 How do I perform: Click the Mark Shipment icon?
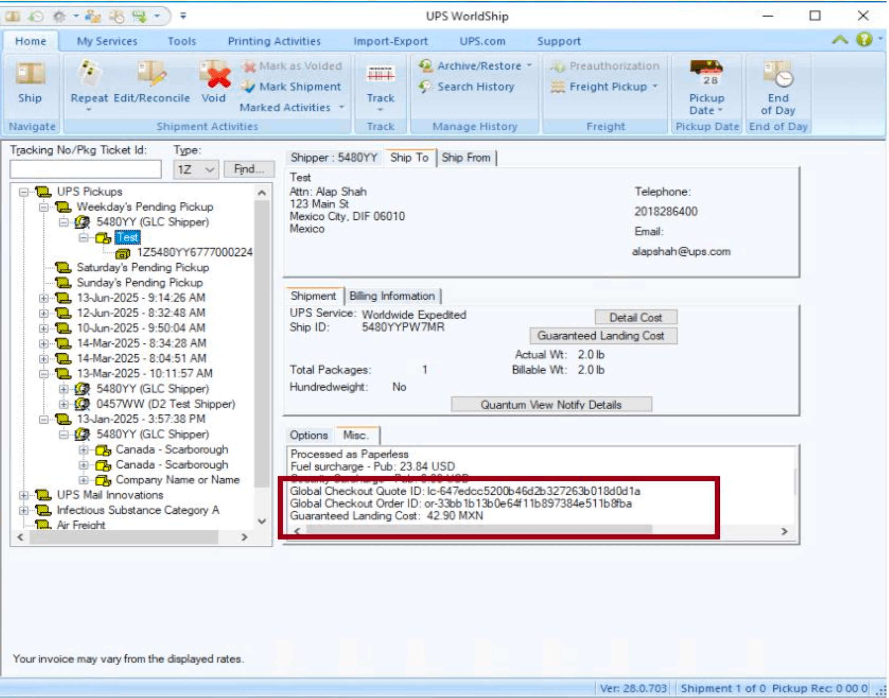(248, 87)
